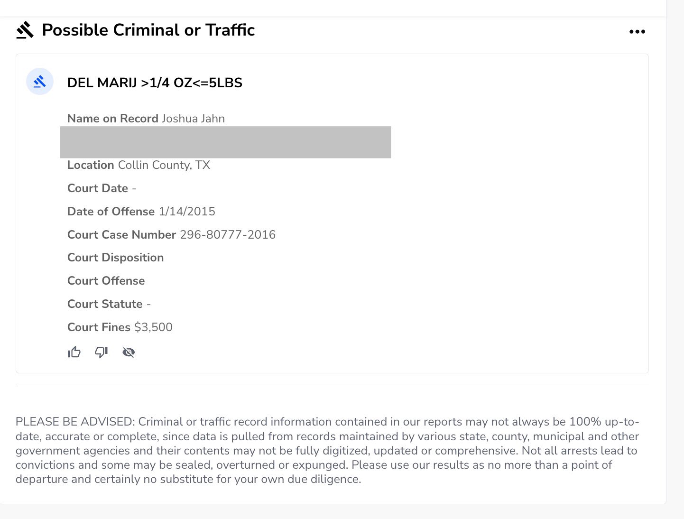
Task: Click the court fines amount "$3,500"
Action: click(x=153, y=327)
